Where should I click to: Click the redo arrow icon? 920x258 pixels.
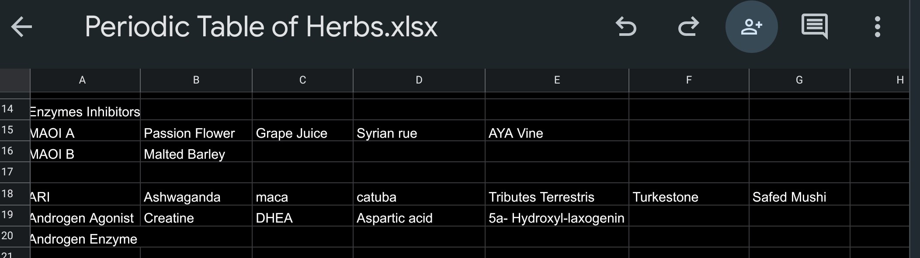tap(688, 27)
